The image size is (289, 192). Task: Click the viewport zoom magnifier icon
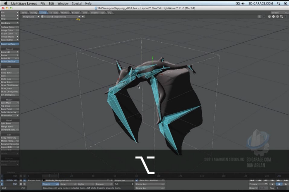point(281,16)
